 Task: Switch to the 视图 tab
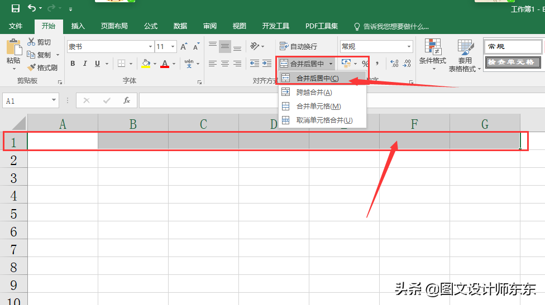(x=239, y=26)
